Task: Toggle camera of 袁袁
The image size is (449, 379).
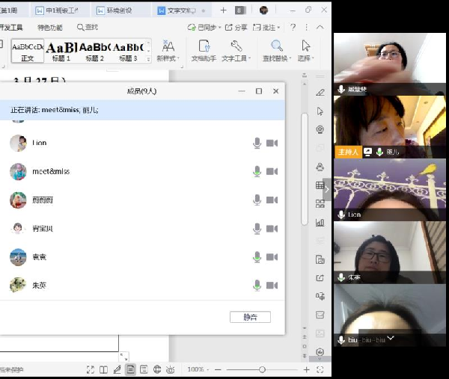Action: pos(272,257)
